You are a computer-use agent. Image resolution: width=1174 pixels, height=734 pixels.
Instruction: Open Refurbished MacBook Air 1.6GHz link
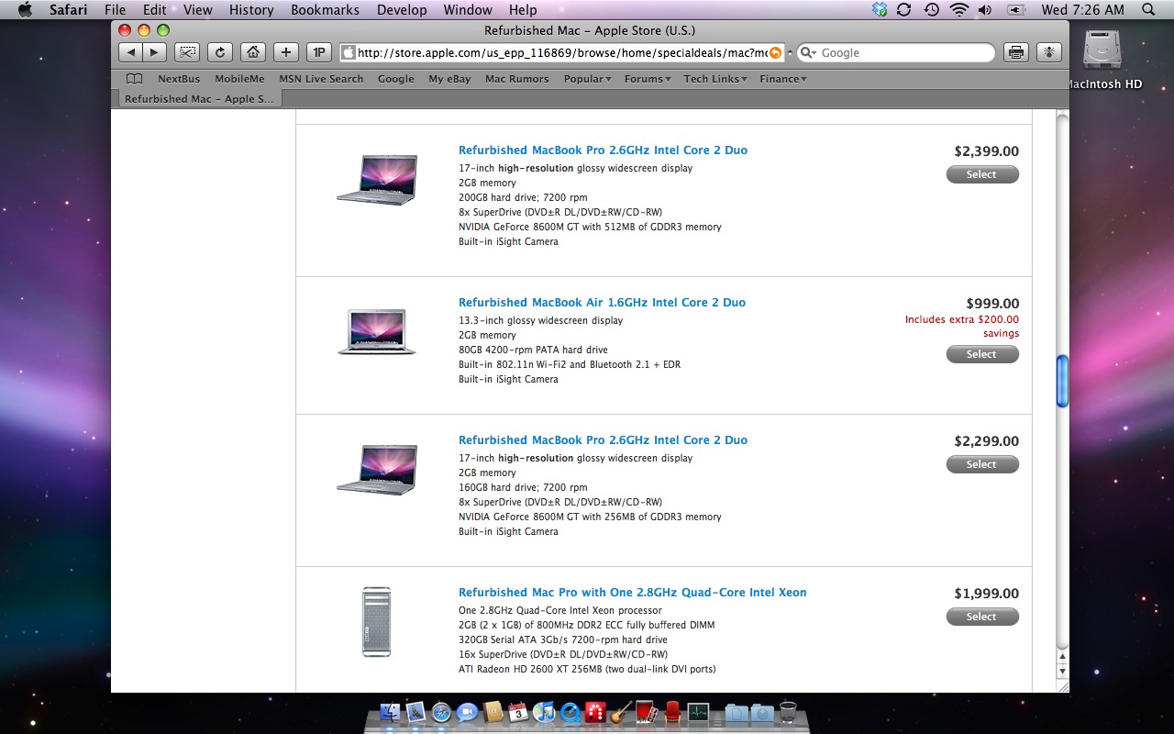[x=602, y=303]
